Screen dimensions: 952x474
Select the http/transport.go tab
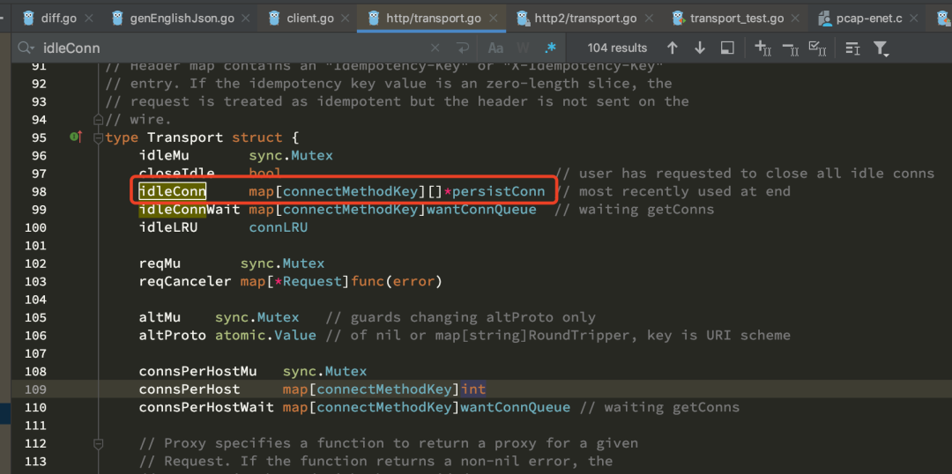(x=434, y=19)
